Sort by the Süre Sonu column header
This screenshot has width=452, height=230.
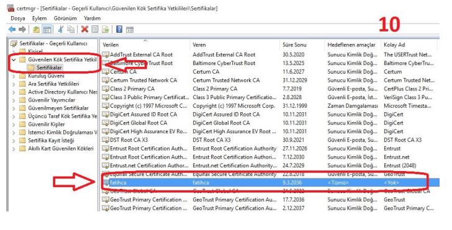coord(302,45)
